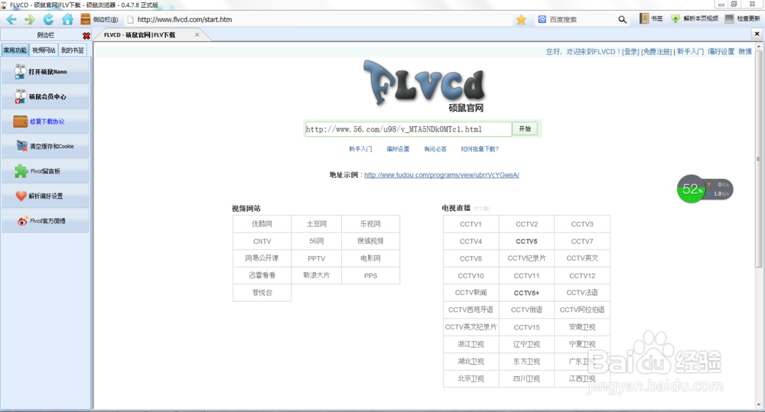Click the video URL input field
Screen dimensions: 765x412
(x=409, y=129)
